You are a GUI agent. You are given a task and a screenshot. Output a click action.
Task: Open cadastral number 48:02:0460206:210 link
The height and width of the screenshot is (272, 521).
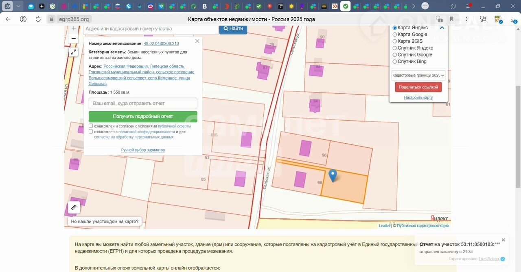pos(161,43)
